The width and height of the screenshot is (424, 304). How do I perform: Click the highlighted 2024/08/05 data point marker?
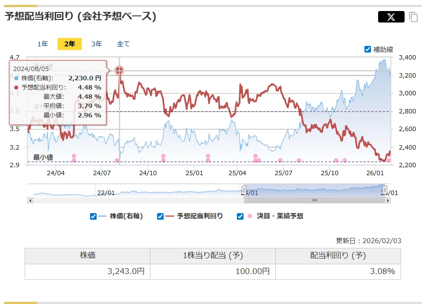point(119,70)
